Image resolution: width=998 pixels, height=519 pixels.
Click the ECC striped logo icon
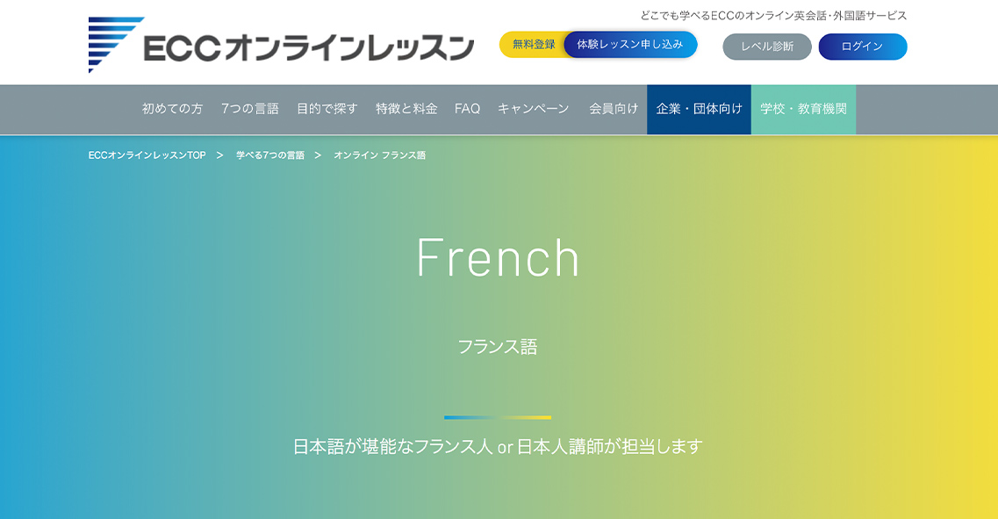pyautogui.click(x=114, y=44)
